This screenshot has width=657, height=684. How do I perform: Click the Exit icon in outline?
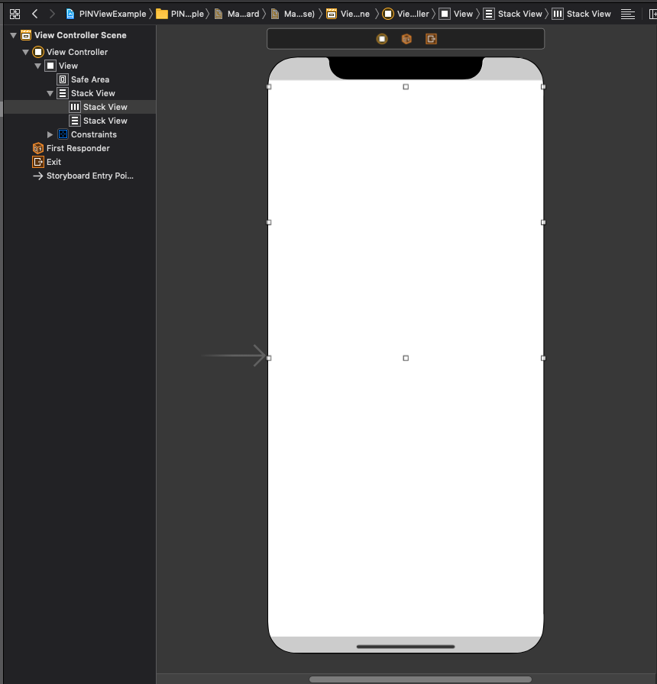click(x=38, y=162)
